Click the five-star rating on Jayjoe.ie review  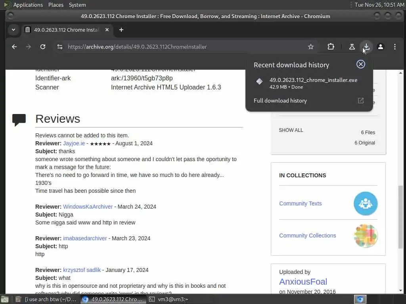point(100,144)
